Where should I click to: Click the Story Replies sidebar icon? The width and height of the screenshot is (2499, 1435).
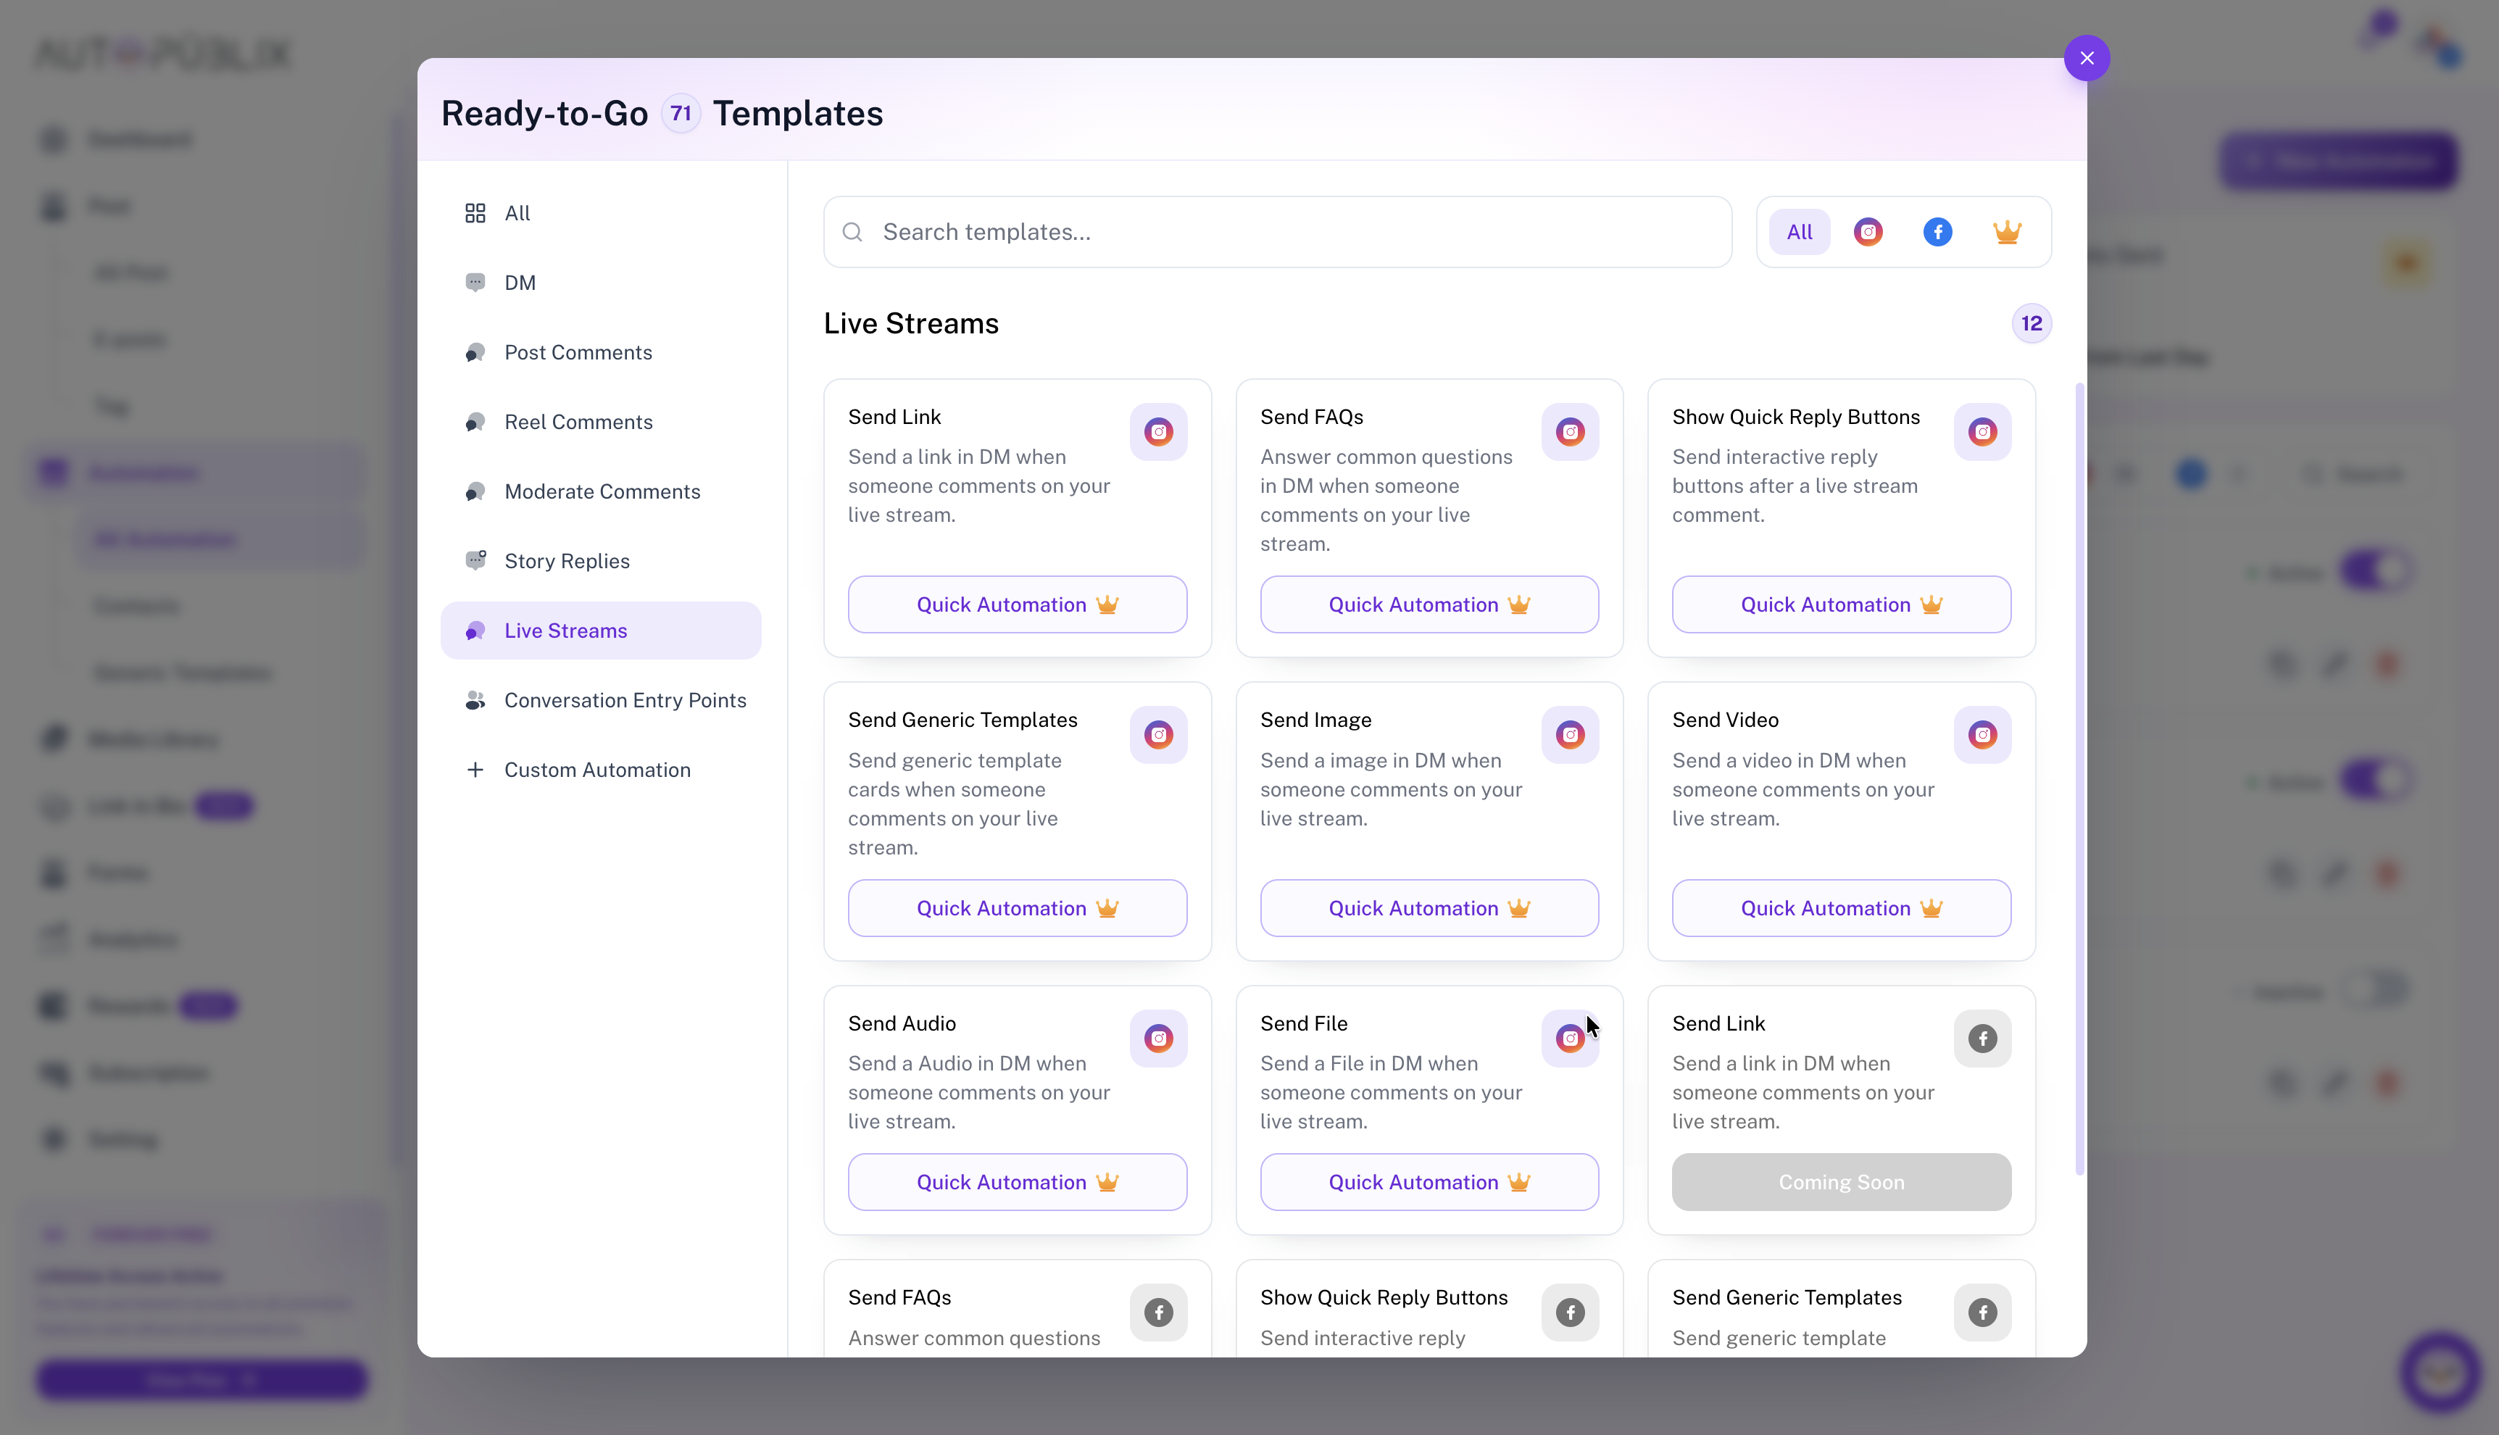click(x=475, y=561)
